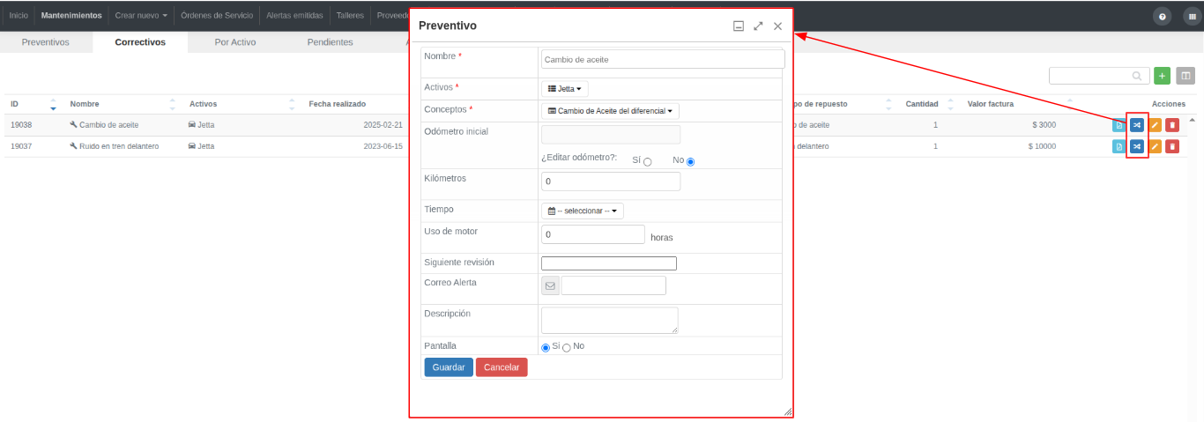Click the Valor factura cell $ 3000
Viewport: 1204px width, 422px height.
[x=1044, y=125]
